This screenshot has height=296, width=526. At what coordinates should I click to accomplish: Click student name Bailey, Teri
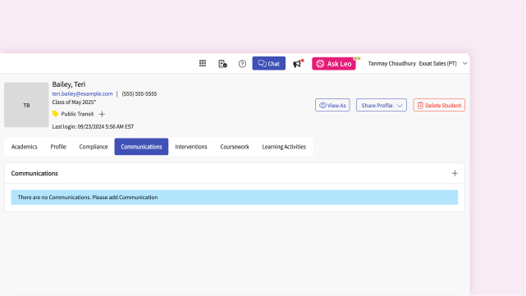[x=68, y=84]
